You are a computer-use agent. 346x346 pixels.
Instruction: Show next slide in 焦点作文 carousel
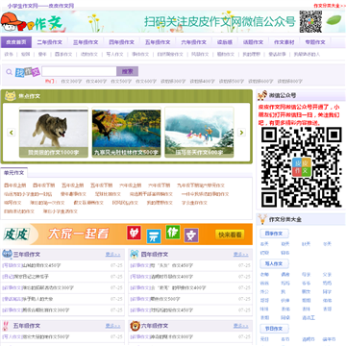241,132
